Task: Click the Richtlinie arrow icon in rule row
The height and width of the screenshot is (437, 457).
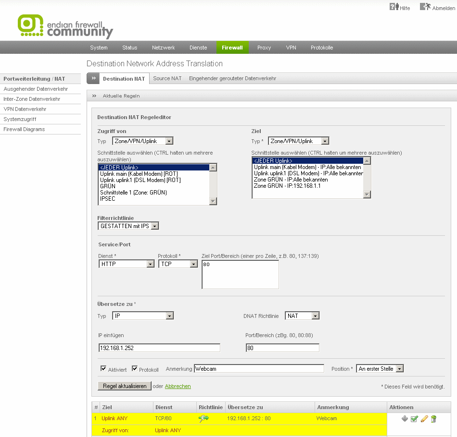Action: click(203, 419)
